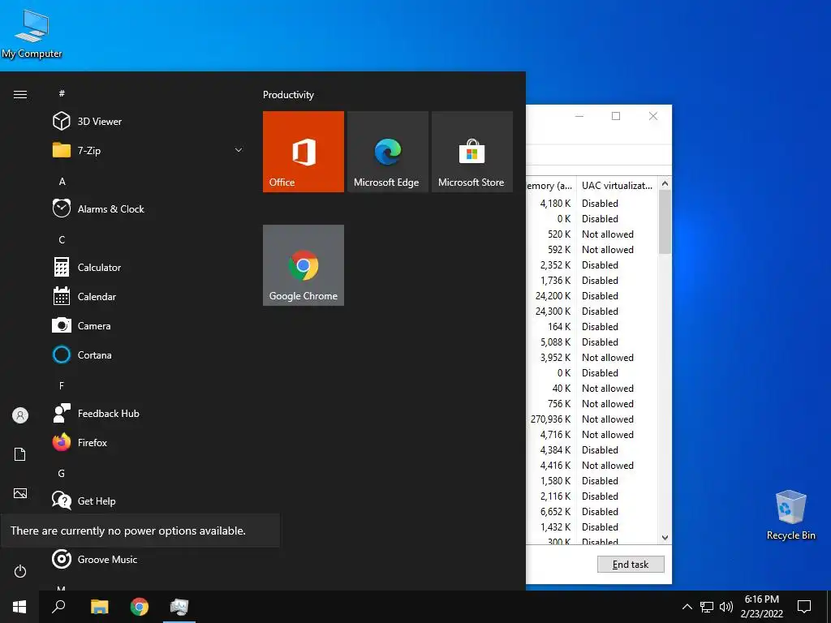Open Pictures from the Start sidebar
The width and height of the screenshot is (831, 623).
20,493
